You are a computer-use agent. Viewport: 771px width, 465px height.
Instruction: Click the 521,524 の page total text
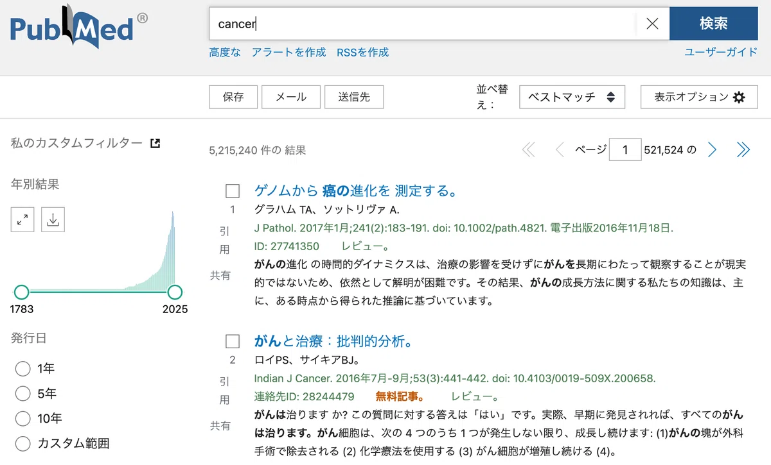click(x=671, y=150)
